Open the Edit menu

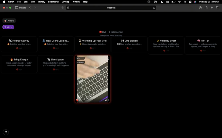click(26, 2)
